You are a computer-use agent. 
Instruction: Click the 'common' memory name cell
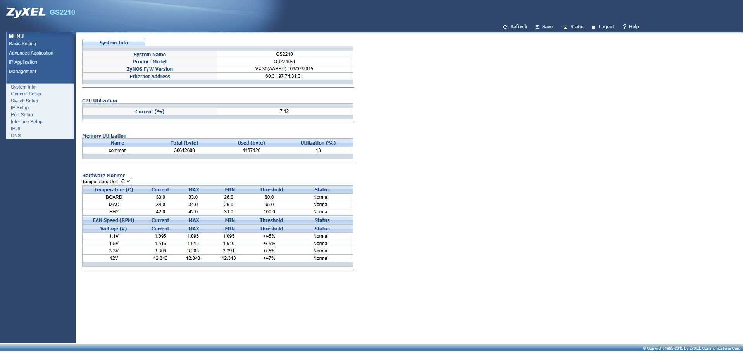117,150
